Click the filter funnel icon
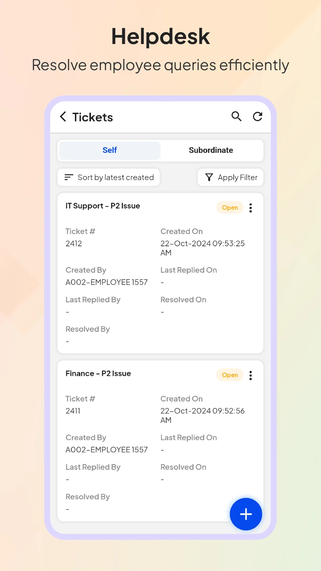The image size is (321, 571). pyautogui.click(x=209, y=177)
